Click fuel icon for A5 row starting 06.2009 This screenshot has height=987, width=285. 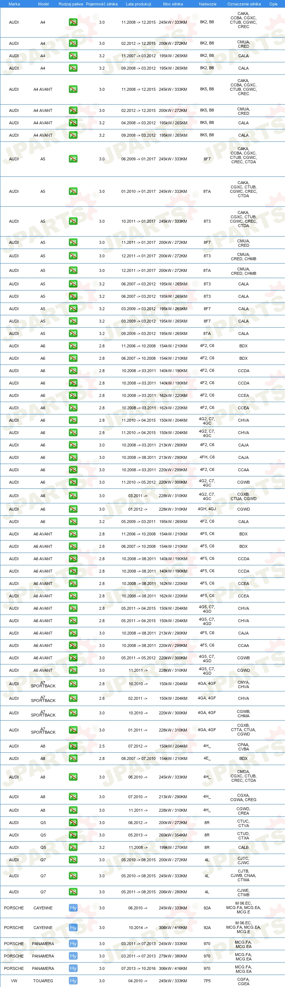pos(73,159)
